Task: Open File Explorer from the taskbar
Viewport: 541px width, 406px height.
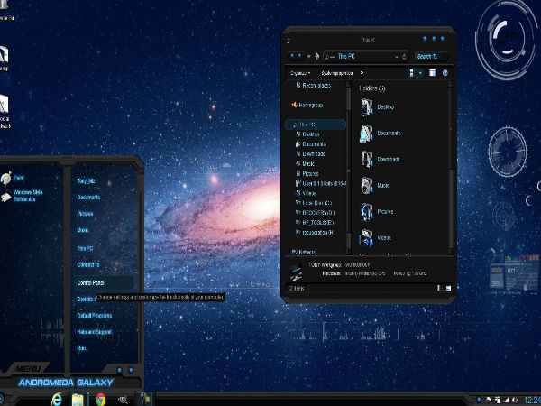Action: 78,400
